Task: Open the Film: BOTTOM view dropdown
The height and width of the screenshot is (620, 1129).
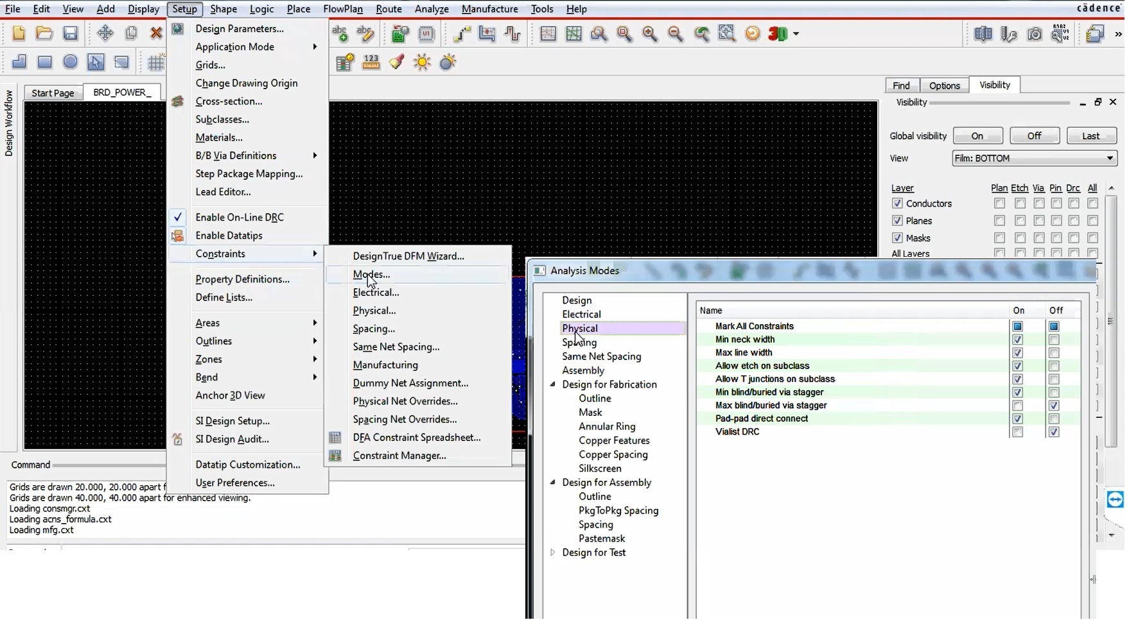Action: [x=1110, y=159]
